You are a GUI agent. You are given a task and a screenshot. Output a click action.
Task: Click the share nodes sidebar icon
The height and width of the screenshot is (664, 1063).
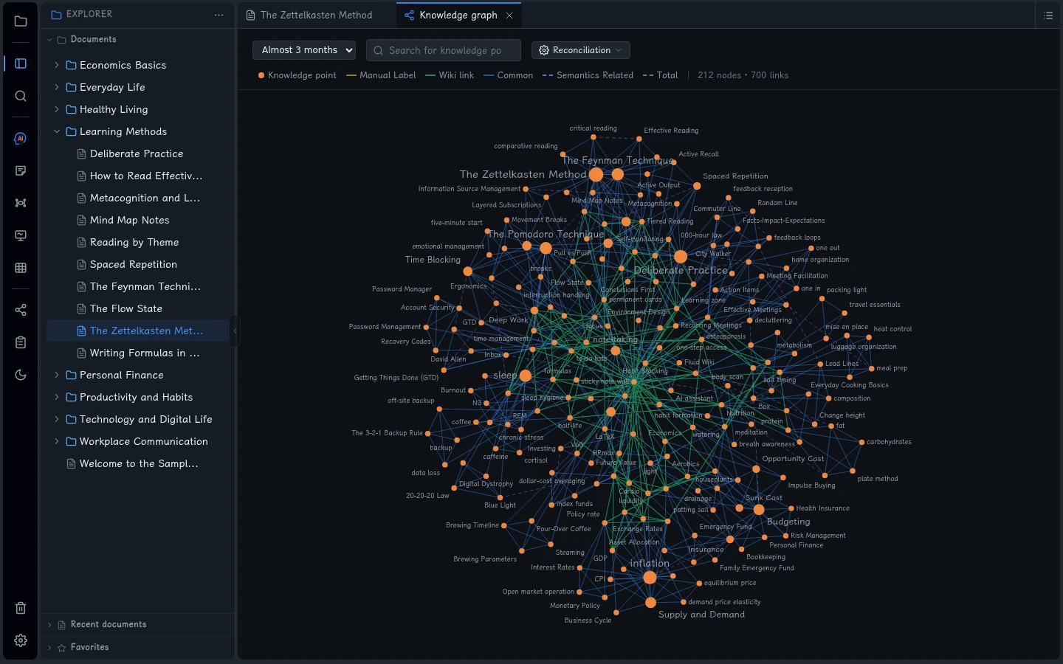coord(21,310)
